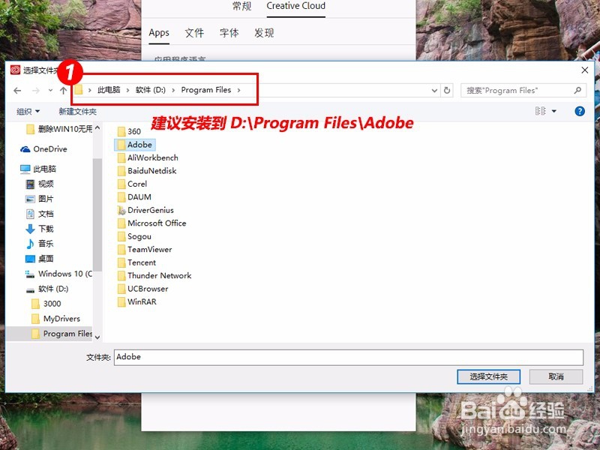Viewport: 600px width, 450px height.
Task: Switch to the Apps tab
Action: 159,33
